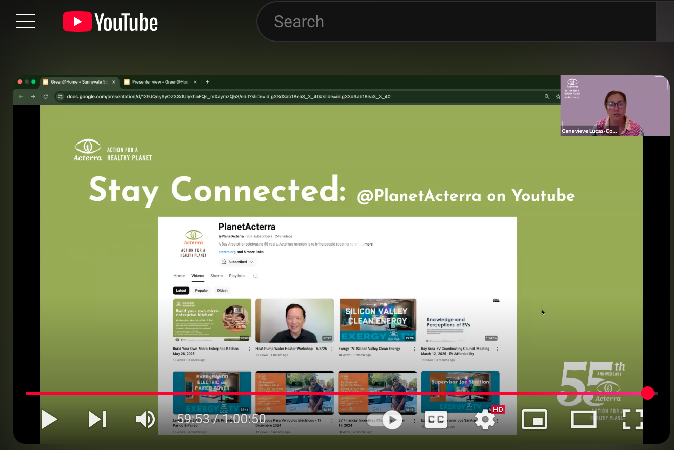Enable theater mode

pos(584,419)
